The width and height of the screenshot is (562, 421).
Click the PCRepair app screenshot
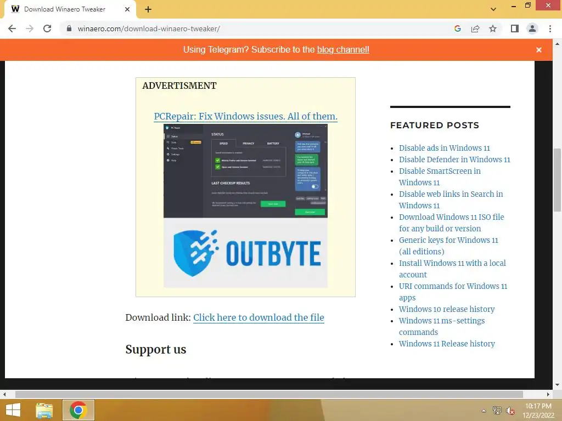point(245,171)
